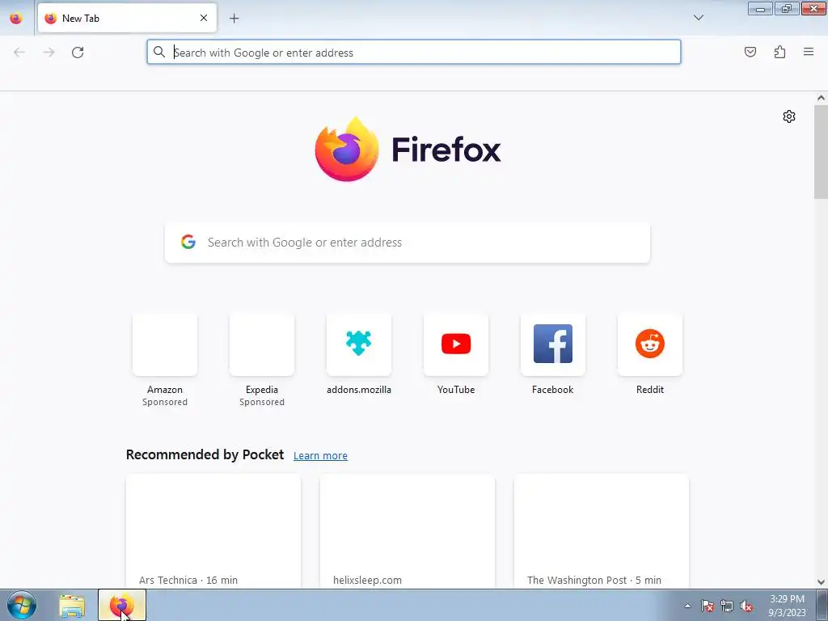
Task: Open The Washington Post story card
Action: [x=602, y=531]
